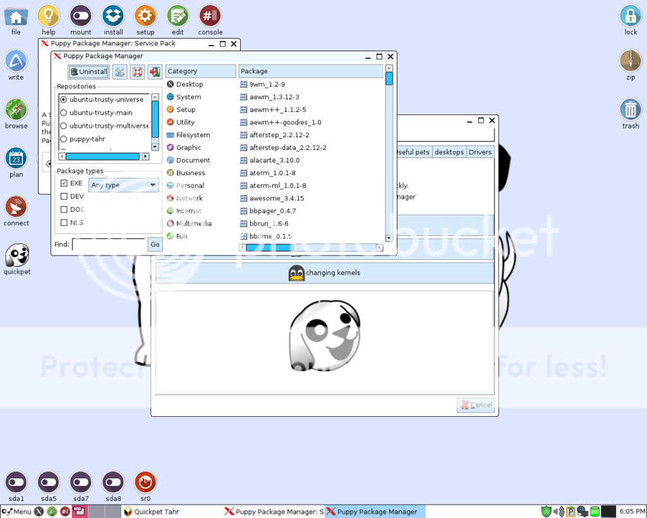Click the configure preferences icon in the toolbar
The height and width of the screenshot is (518, 647).
[x=119, y=71]
